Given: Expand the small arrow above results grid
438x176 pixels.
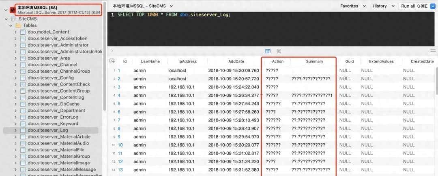Looking at the screenshot, I should [112, 51].
